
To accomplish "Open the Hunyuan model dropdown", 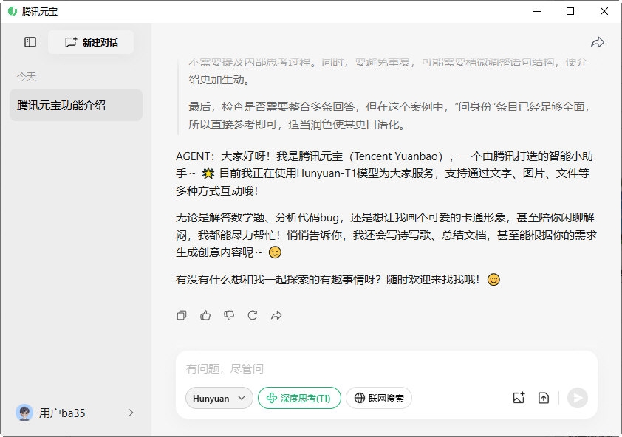I will pyautogui.click(x=219, y=398).
